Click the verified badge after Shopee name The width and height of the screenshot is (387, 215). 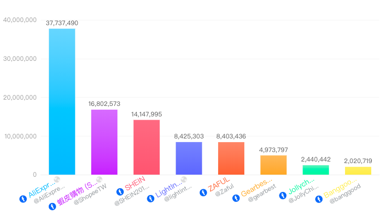point(99,180)
